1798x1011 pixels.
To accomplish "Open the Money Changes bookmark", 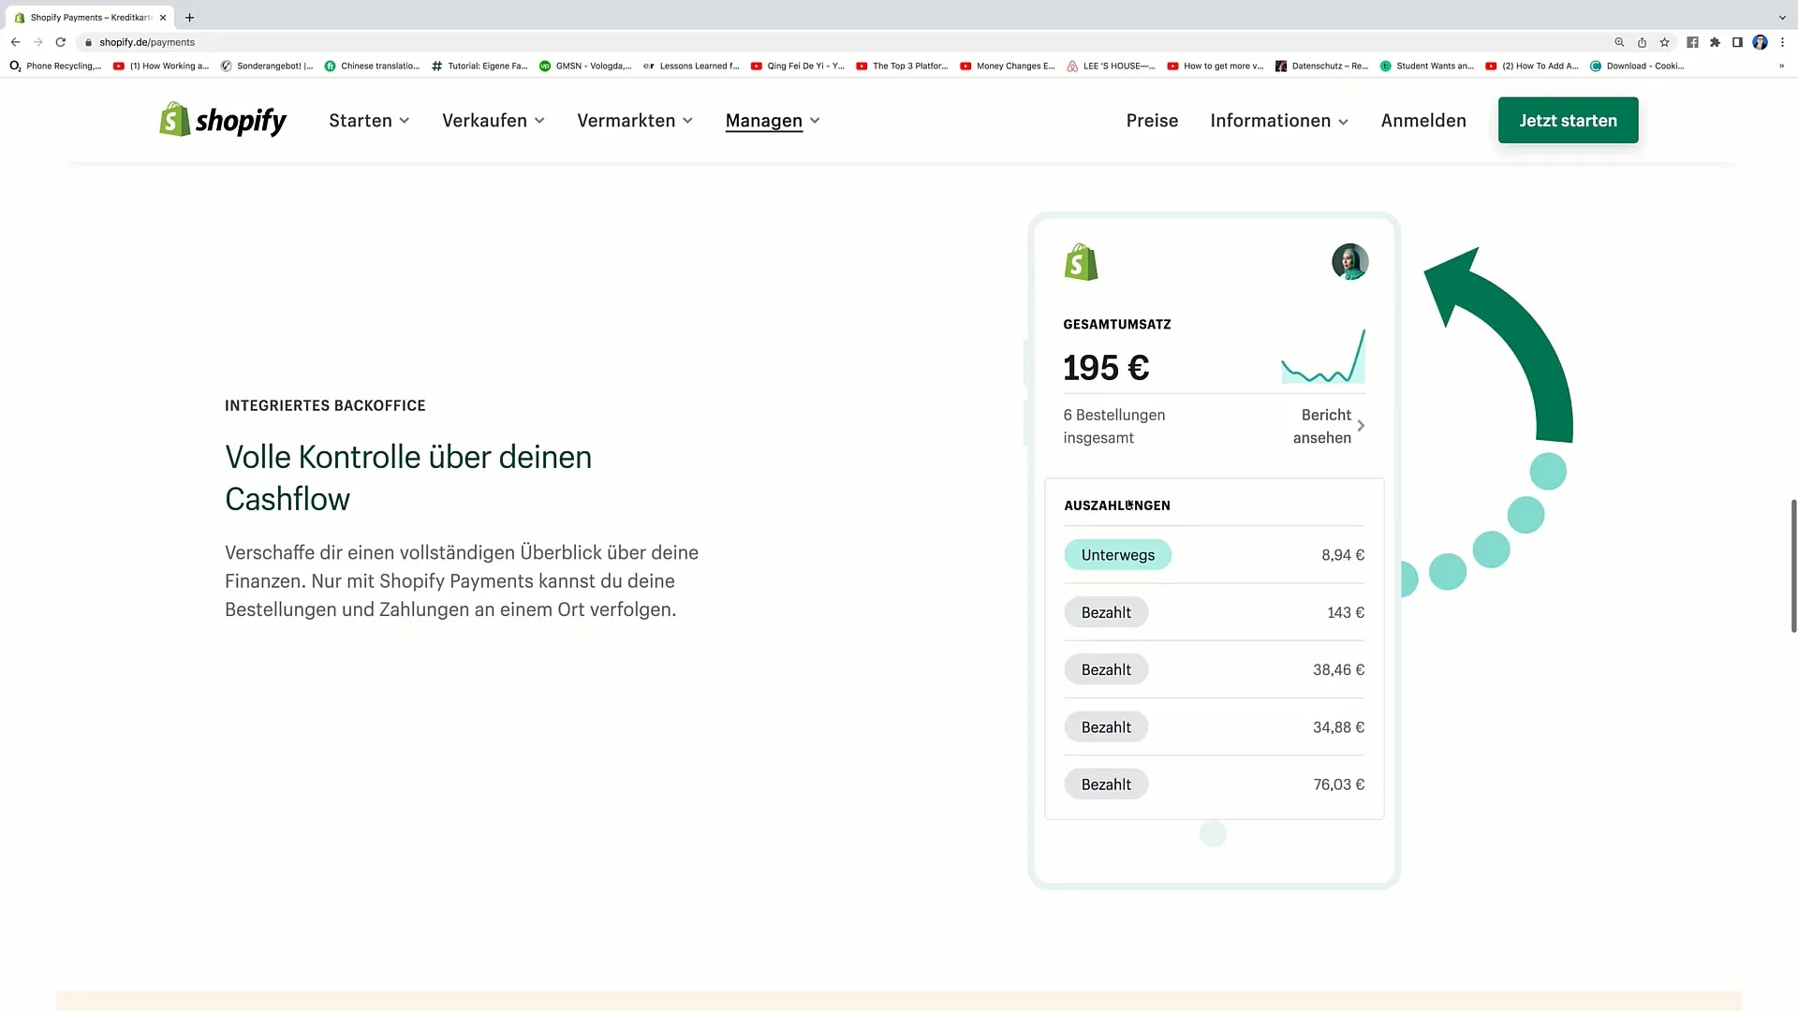I will (1007, 66).
